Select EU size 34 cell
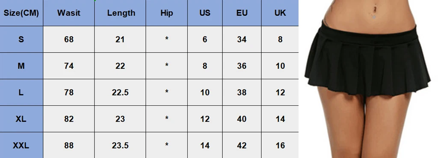 242,39
